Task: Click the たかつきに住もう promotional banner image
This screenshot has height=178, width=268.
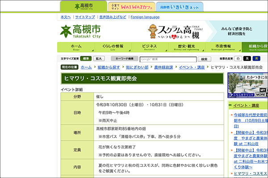Action: [247, 85]
